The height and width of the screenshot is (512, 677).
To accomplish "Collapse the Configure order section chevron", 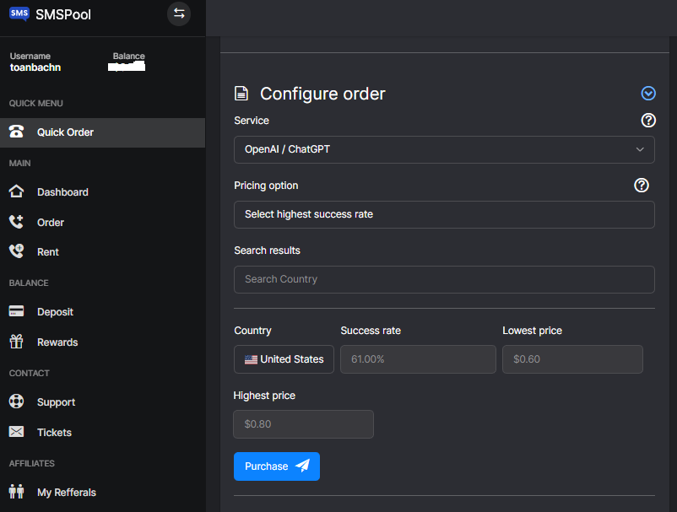I will point(648,94).
